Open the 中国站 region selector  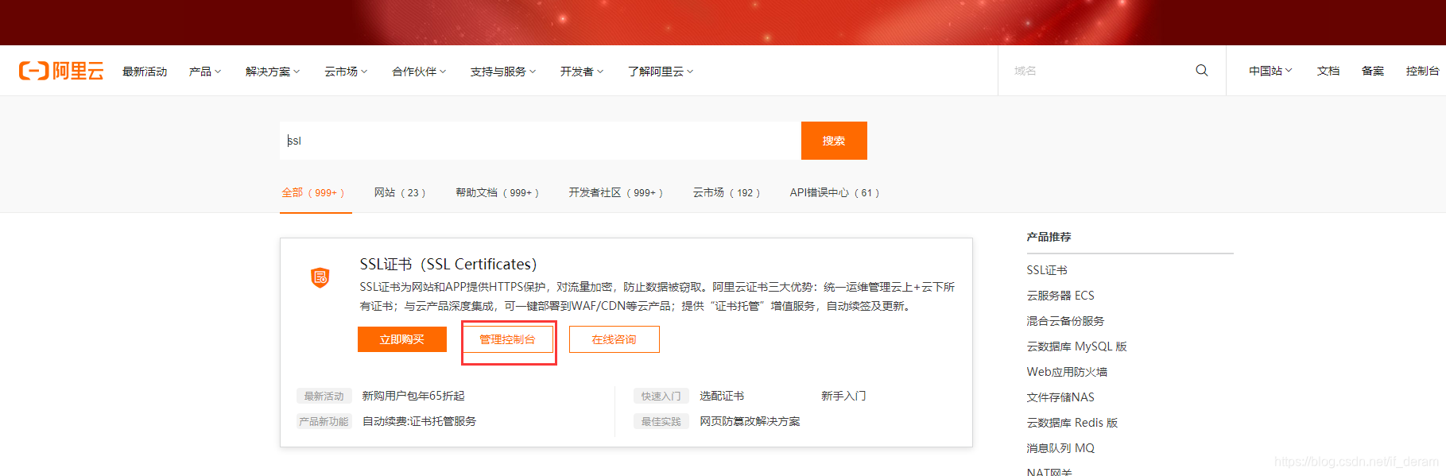(1270, 71)
